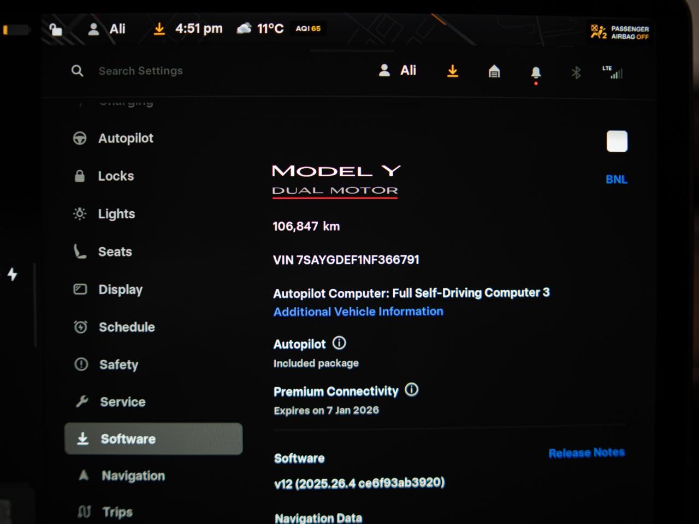Toggle the checkbox above BNL
This screenshot has width=699, height=524.
click(x=617, y=141)
